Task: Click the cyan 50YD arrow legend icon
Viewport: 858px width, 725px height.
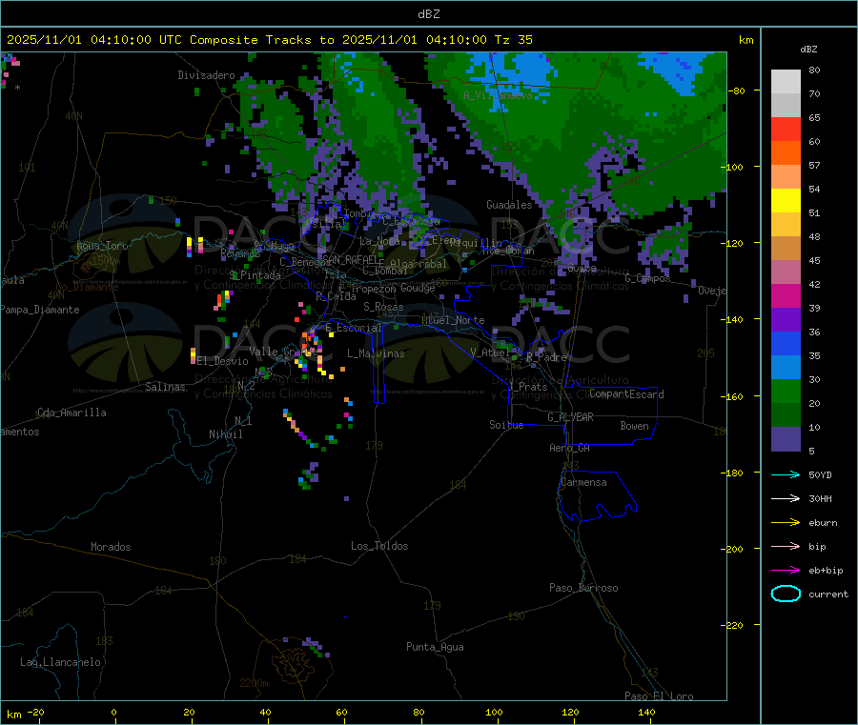Action: pyautogui.click(x=786, y=474)
